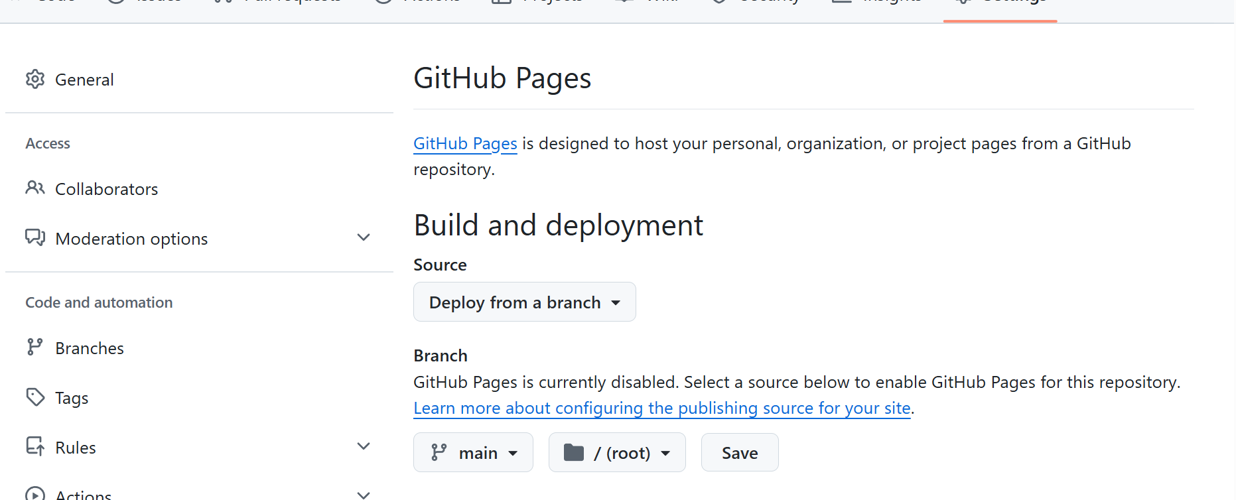Open the General settings gear icon
This screenshot has width=1236, height=500.
pyautogui.click(x=35, y=80)
